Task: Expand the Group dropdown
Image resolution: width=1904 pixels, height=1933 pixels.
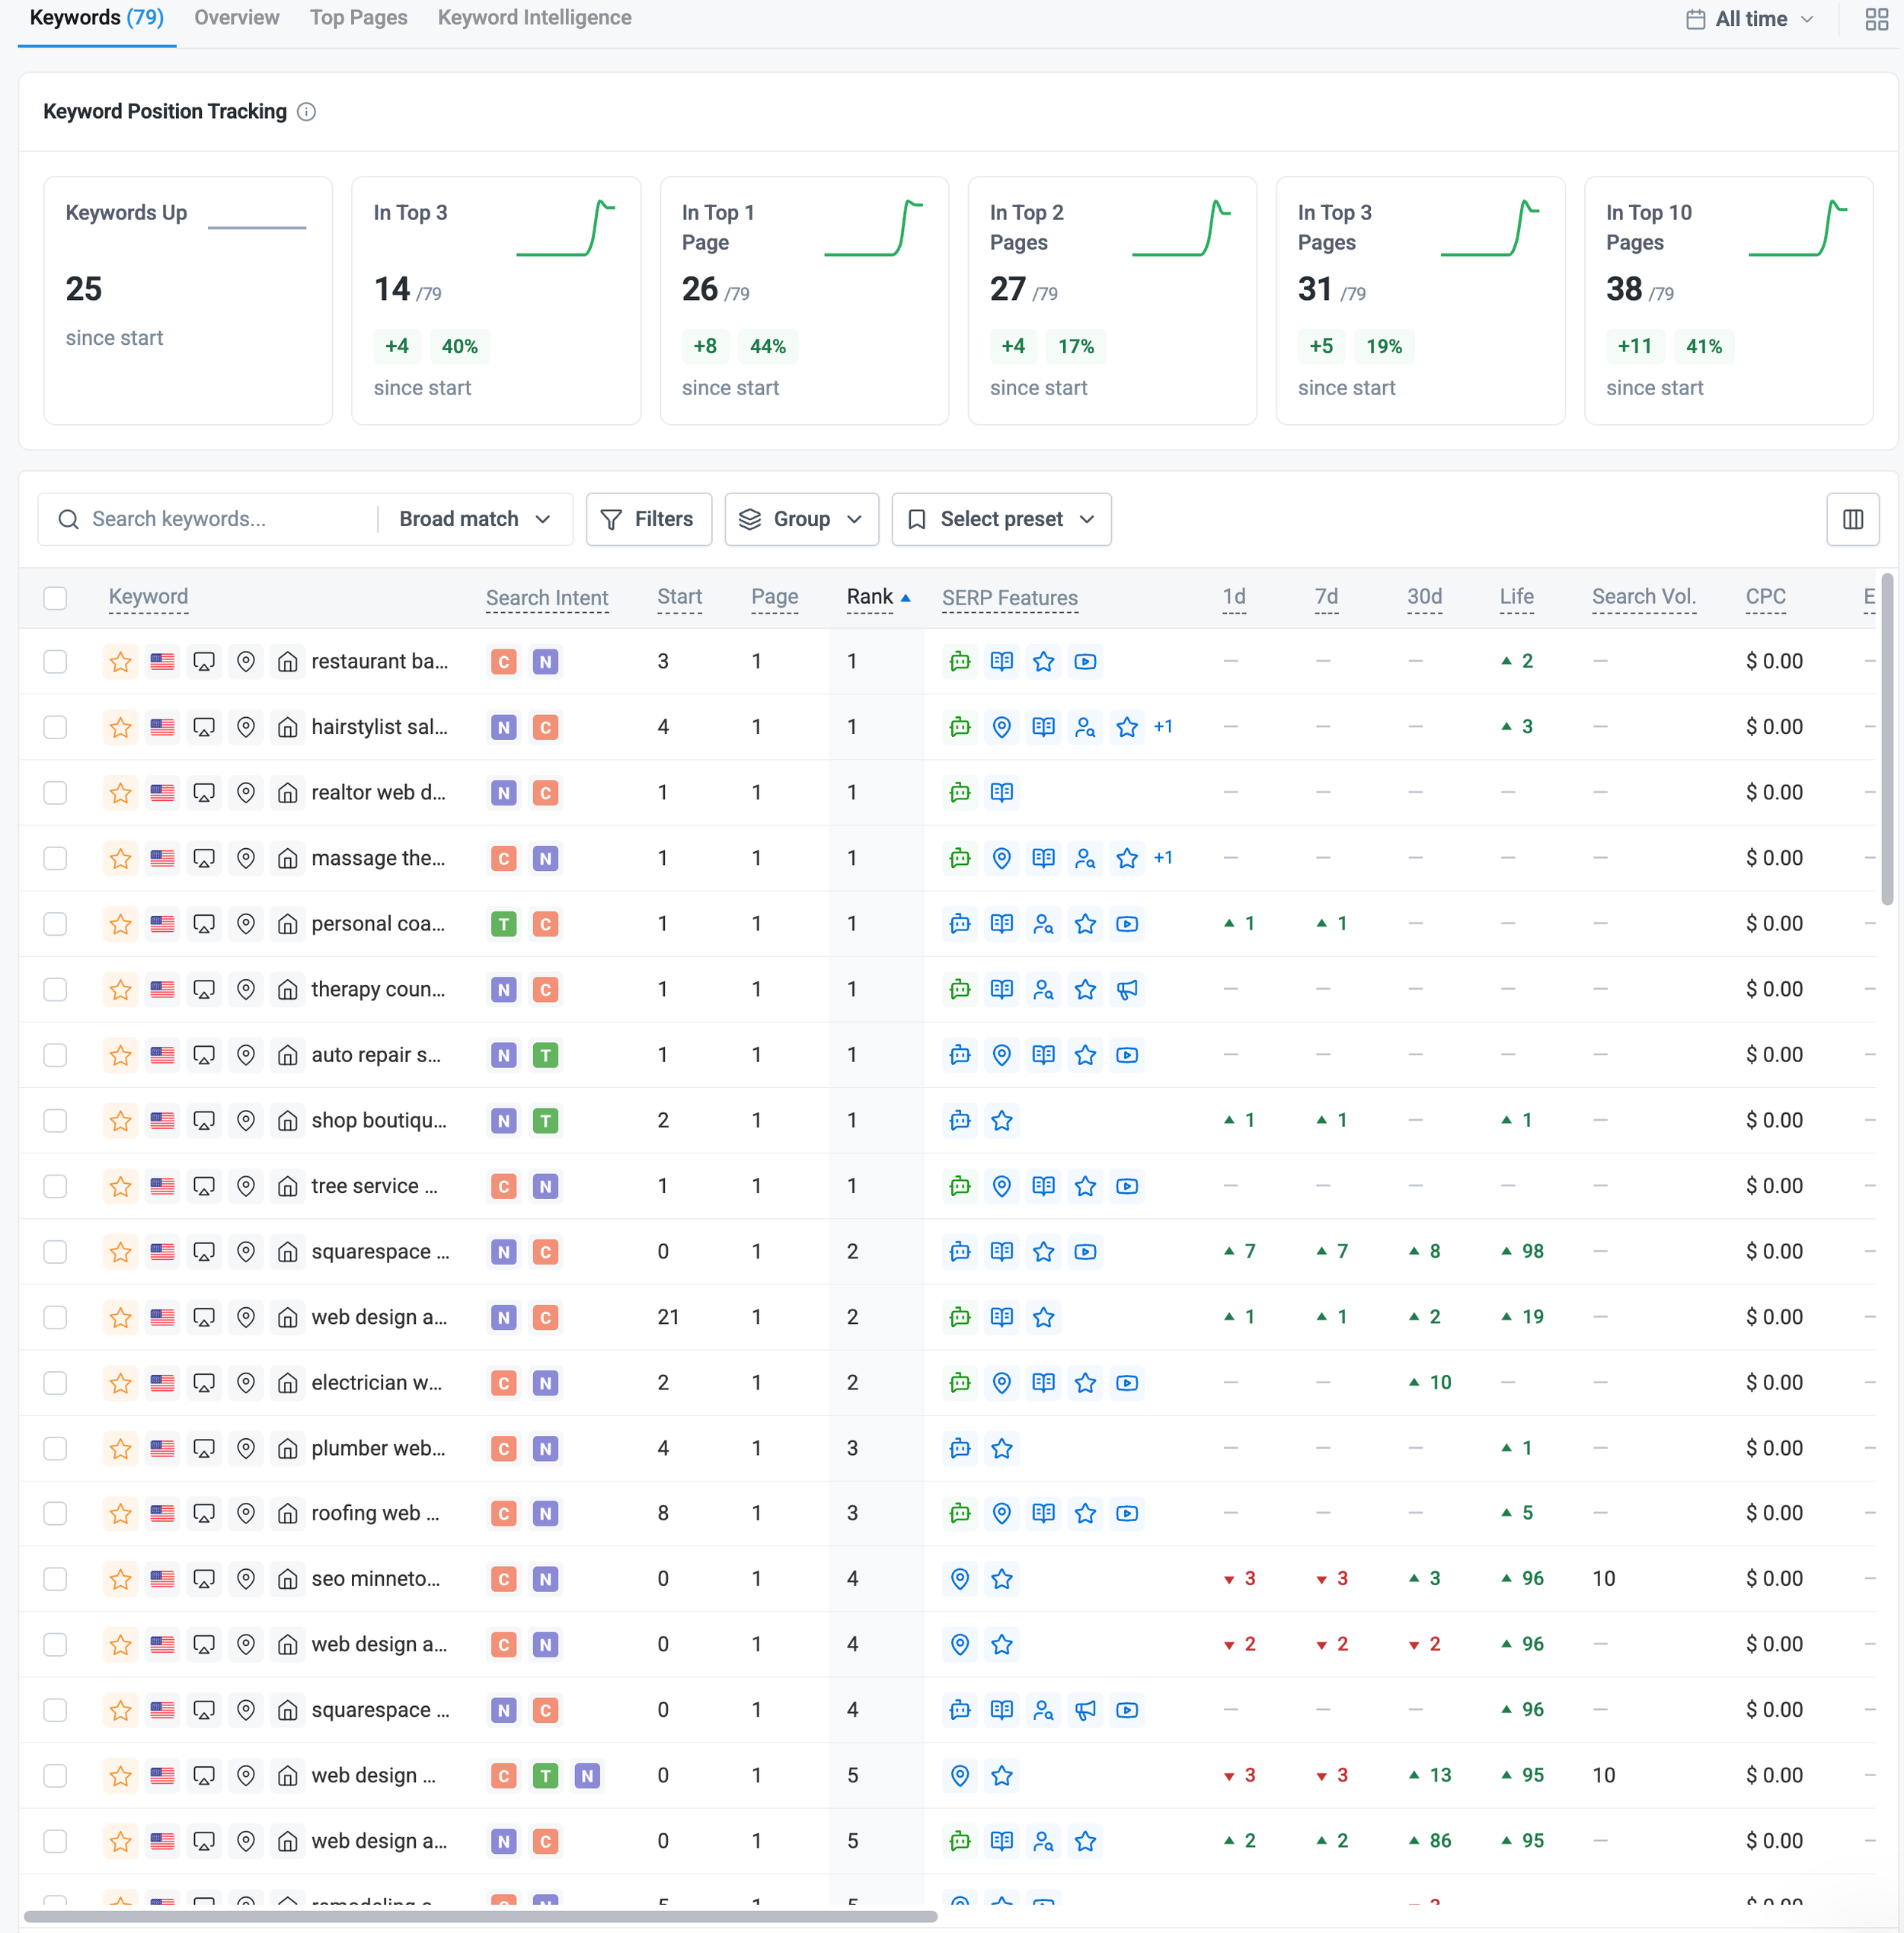Action: [801, 520]
